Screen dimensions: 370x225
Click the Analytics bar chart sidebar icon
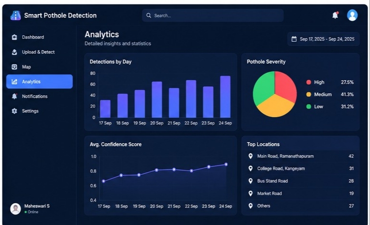[14, 82]
